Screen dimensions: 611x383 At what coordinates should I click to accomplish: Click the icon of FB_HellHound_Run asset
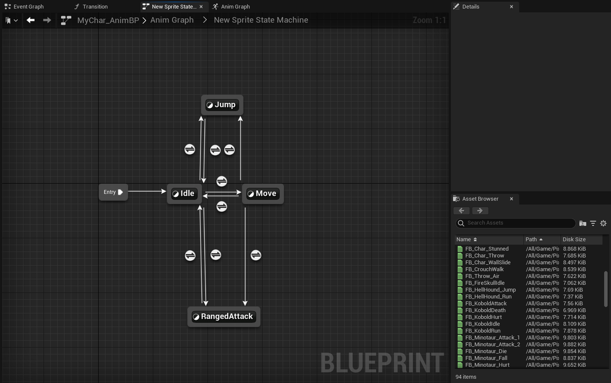tap(460, 297)
